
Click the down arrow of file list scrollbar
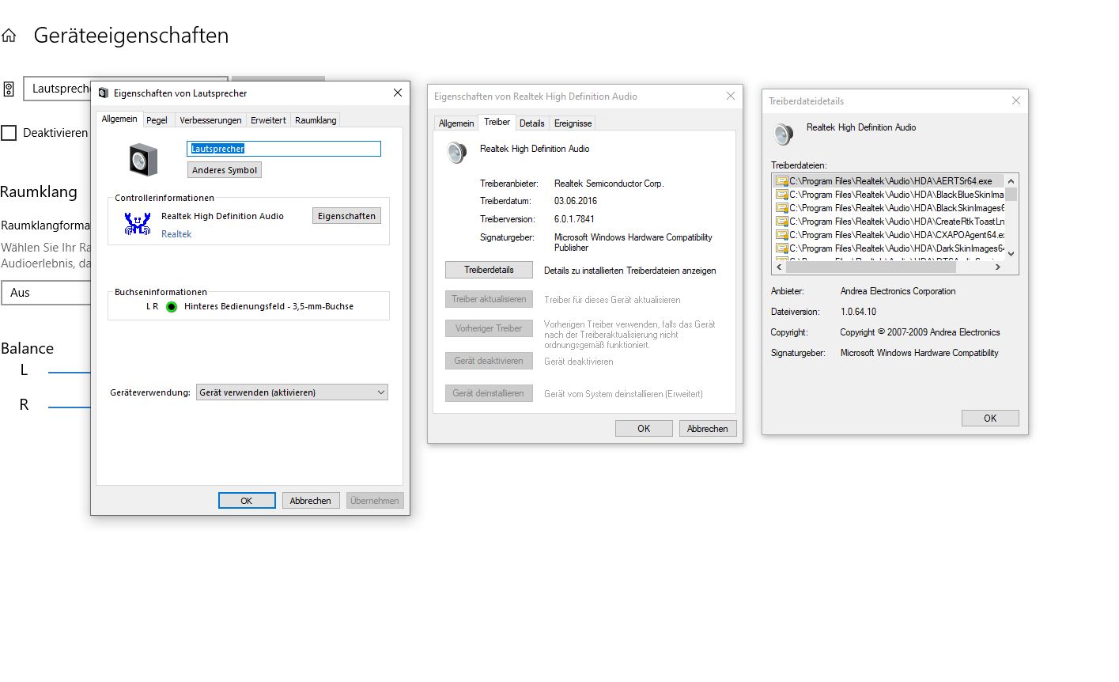pos(1011,254)
